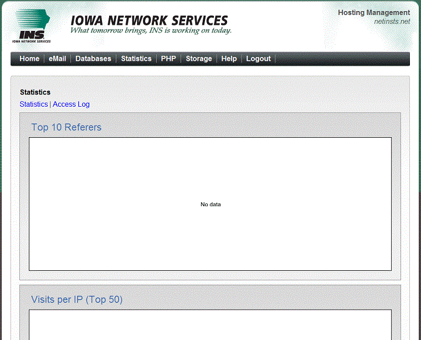Click the tagline about what tomorrow brings
421x340 pixels.
[151, 30]
